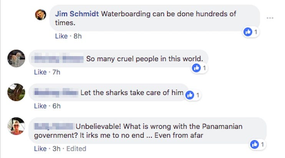Click the 6h timestamp
285x158 pixels.
point(56,106)
